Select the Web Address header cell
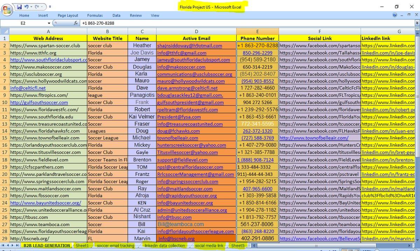This screenshot has height=251, width=420. pyautogui.click(x=48, y=38)
